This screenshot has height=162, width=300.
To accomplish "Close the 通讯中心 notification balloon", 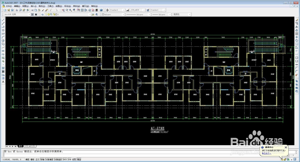I will [286, 147].
